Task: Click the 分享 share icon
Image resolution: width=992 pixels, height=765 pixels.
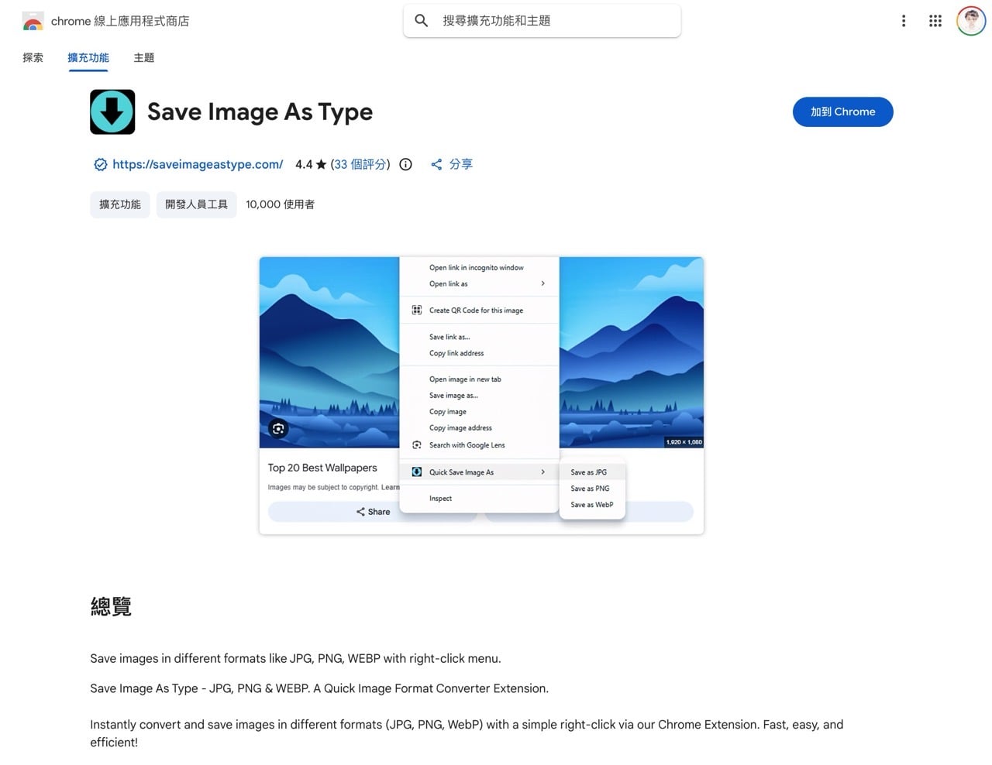Action: pos(436,164)
